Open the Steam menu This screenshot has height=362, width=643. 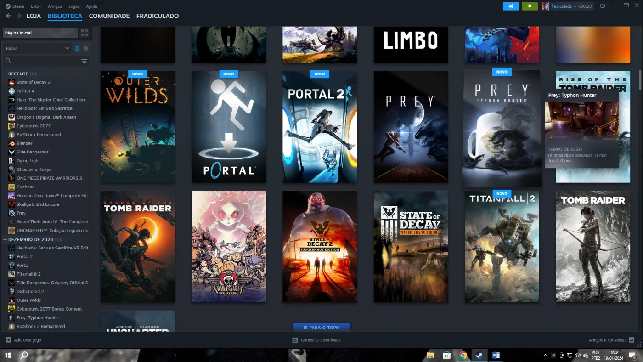point(15,6)
